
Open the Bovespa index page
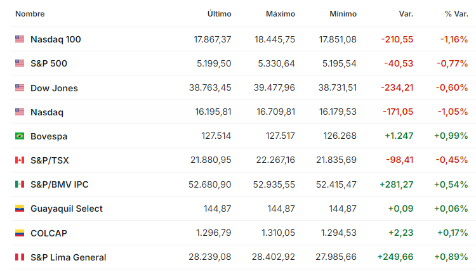pyautogui.click(x=49, y=136)
